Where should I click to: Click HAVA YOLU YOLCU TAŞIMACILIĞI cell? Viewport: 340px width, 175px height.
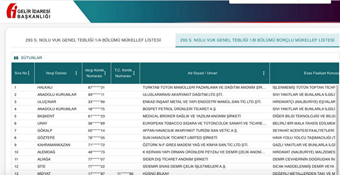pyautogui.click(x=304, y=138)
